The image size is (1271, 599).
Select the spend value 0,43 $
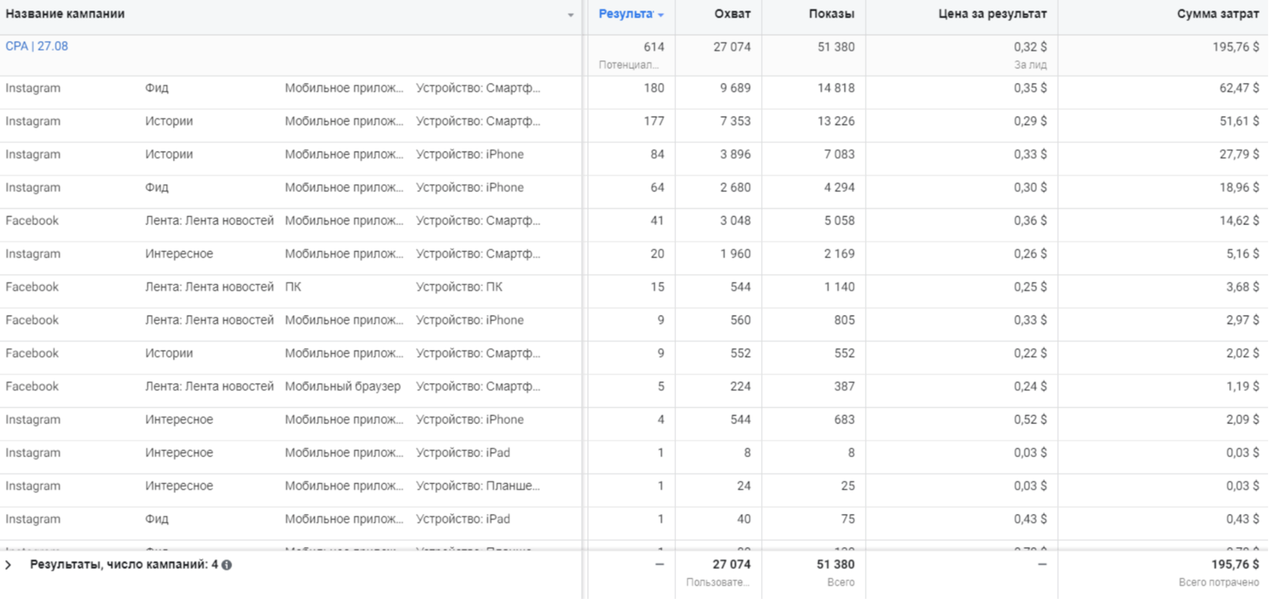point(1243,519)
